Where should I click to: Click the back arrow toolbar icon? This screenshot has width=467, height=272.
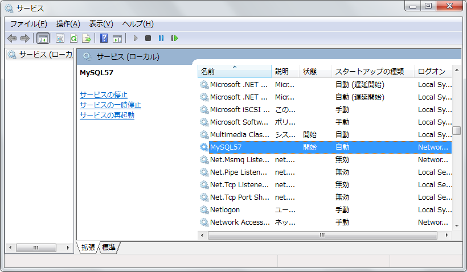coord(12,38)
